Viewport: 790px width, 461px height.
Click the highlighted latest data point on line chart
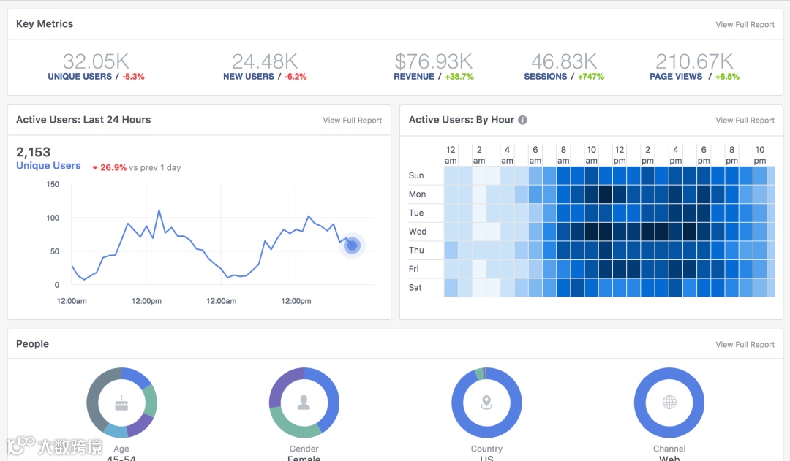(x=352, y=245)
